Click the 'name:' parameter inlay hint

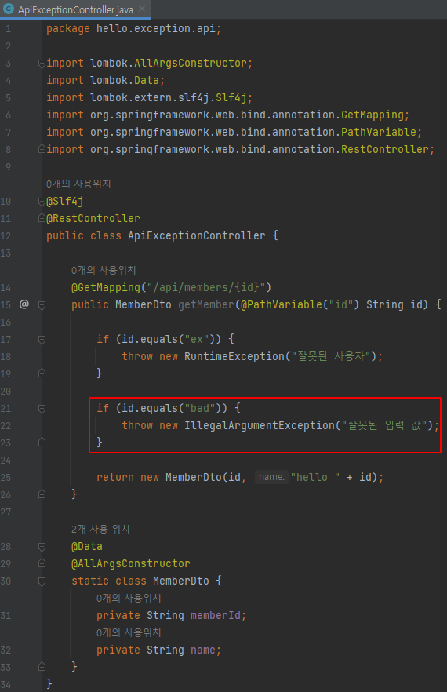pos(271,477)
